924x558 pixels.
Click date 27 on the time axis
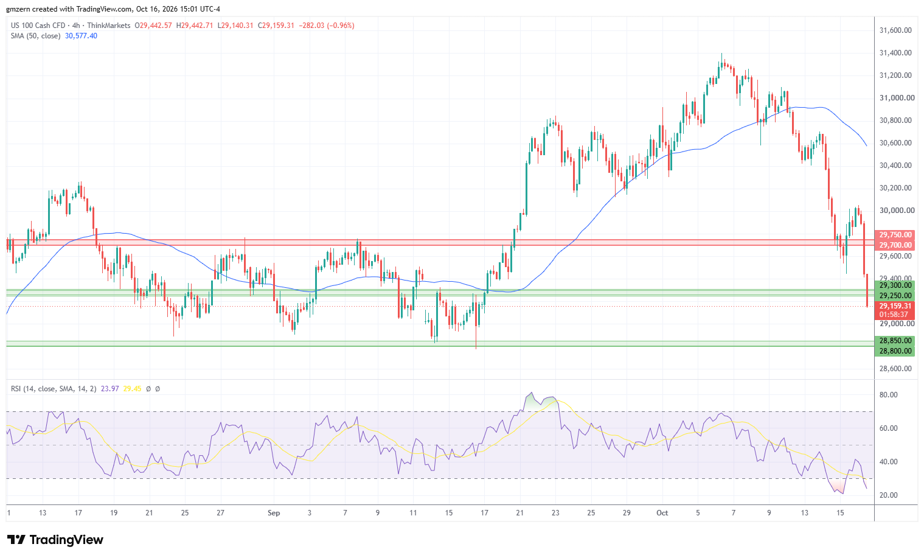tap(220, 513)
